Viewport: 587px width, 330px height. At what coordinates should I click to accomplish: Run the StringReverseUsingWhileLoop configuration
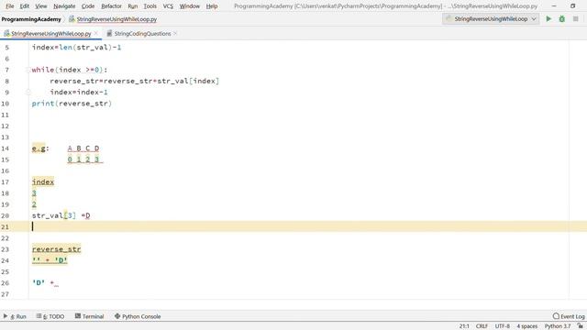(x=548, y=18)
